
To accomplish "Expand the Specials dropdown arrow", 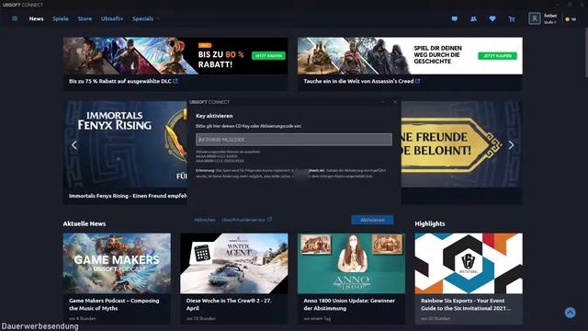I will [x=159, y=18].
